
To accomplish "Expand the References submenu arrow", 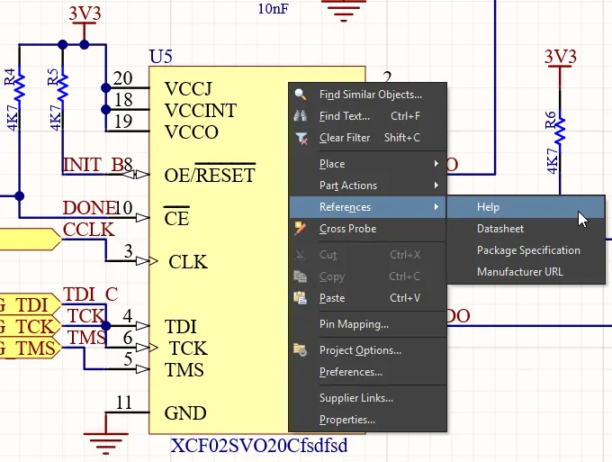I will pos(436,207).
